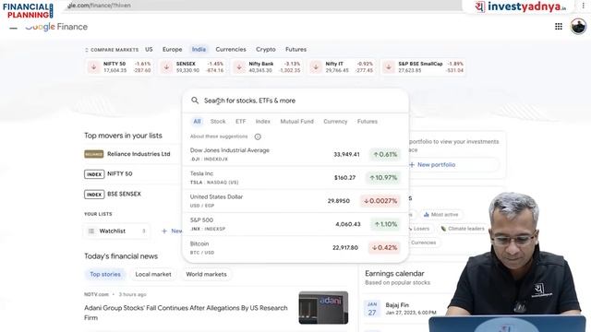Viewport: 591px width, 332px height.
Task: Select the Currencies markets tab
Action: (231, 49)
